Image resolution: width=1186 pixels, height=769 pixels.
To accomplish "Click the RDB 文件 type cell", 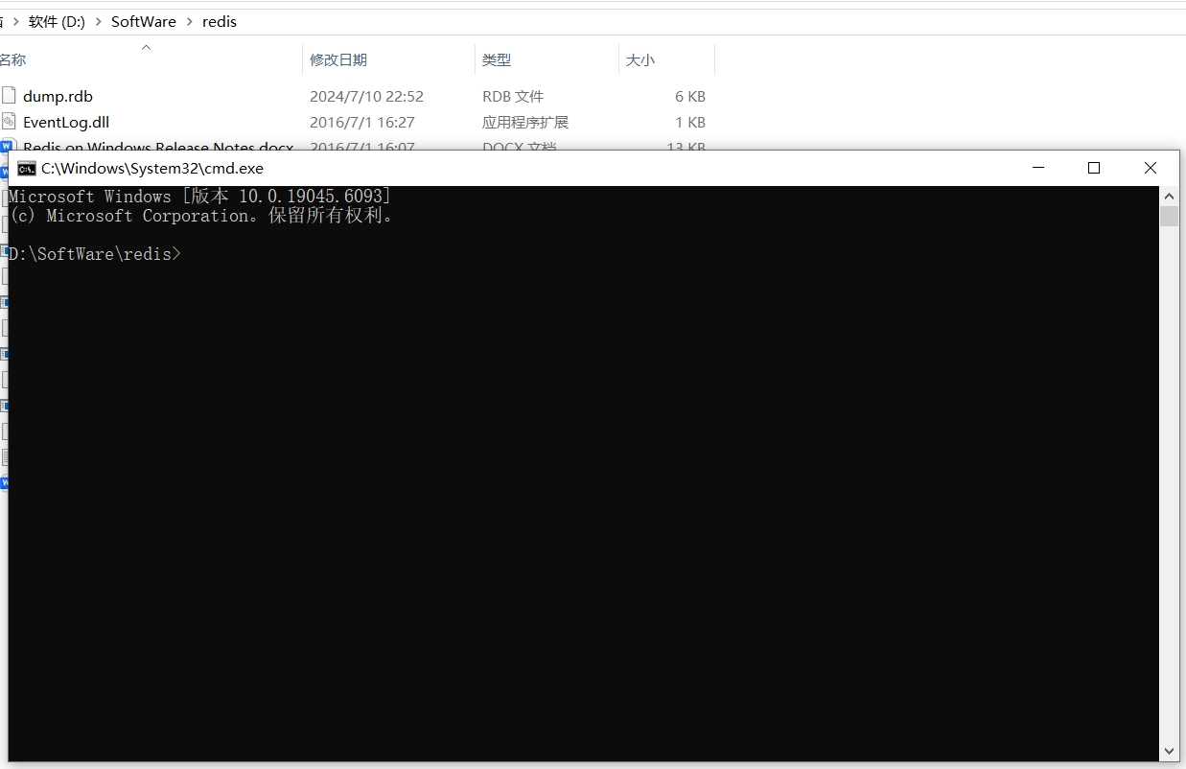I will point(513,96).
